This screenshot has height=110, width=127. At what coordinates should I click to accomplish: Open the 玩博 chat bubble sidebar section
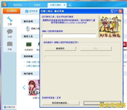click(x=10, y=33)
